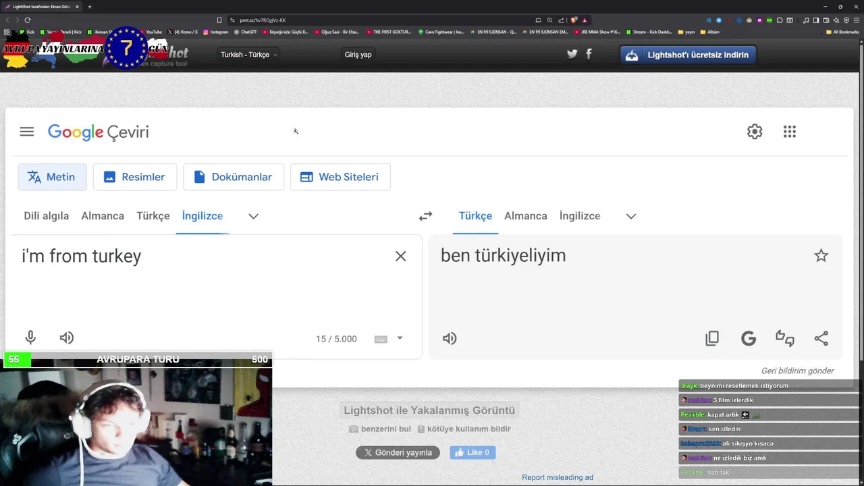Click the benzerini bul link

(x=380, y=429)
